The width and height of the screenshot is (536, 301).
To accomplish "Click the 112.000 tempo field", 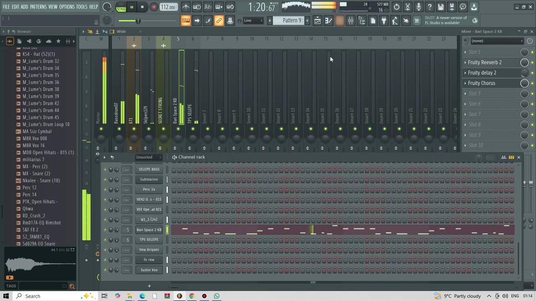I will click(x=168, y=7).
